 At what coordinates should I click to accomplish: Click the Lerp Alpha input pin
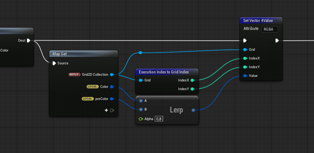click(141, 119)
